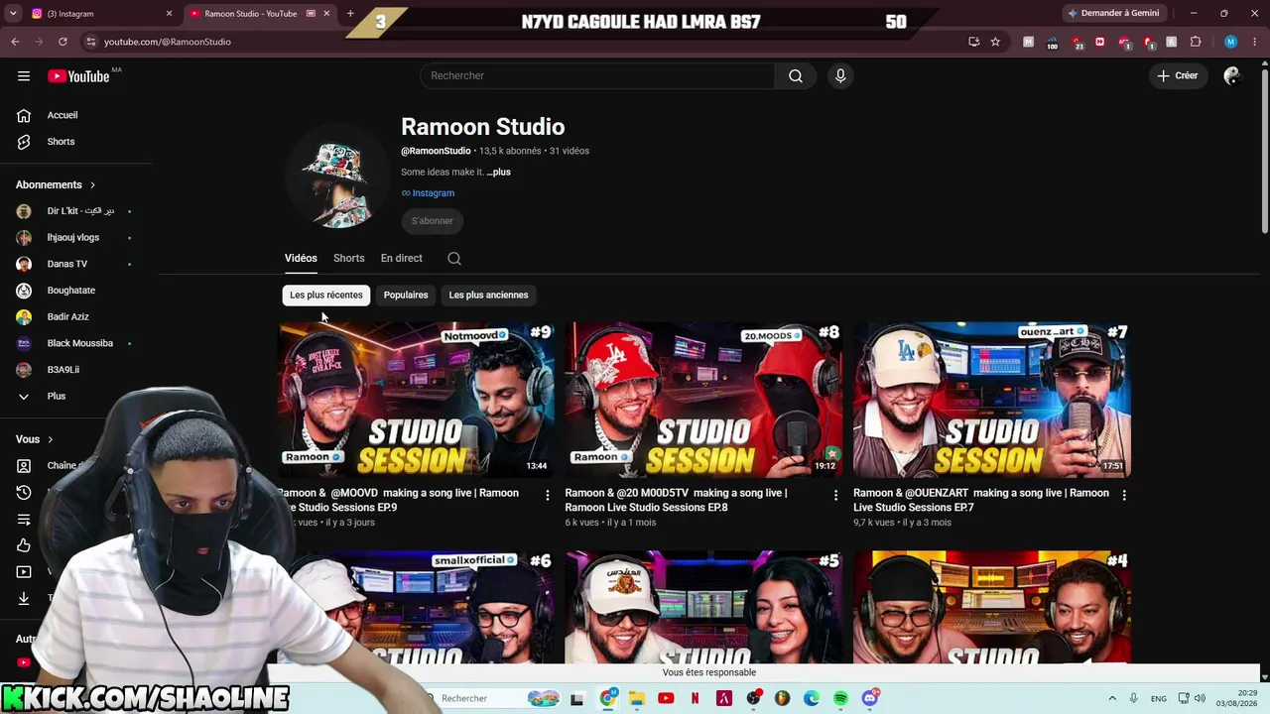Open Netflix from the taskbar
This screenshot has height=714, width=1270.
(x=695, y=698)
